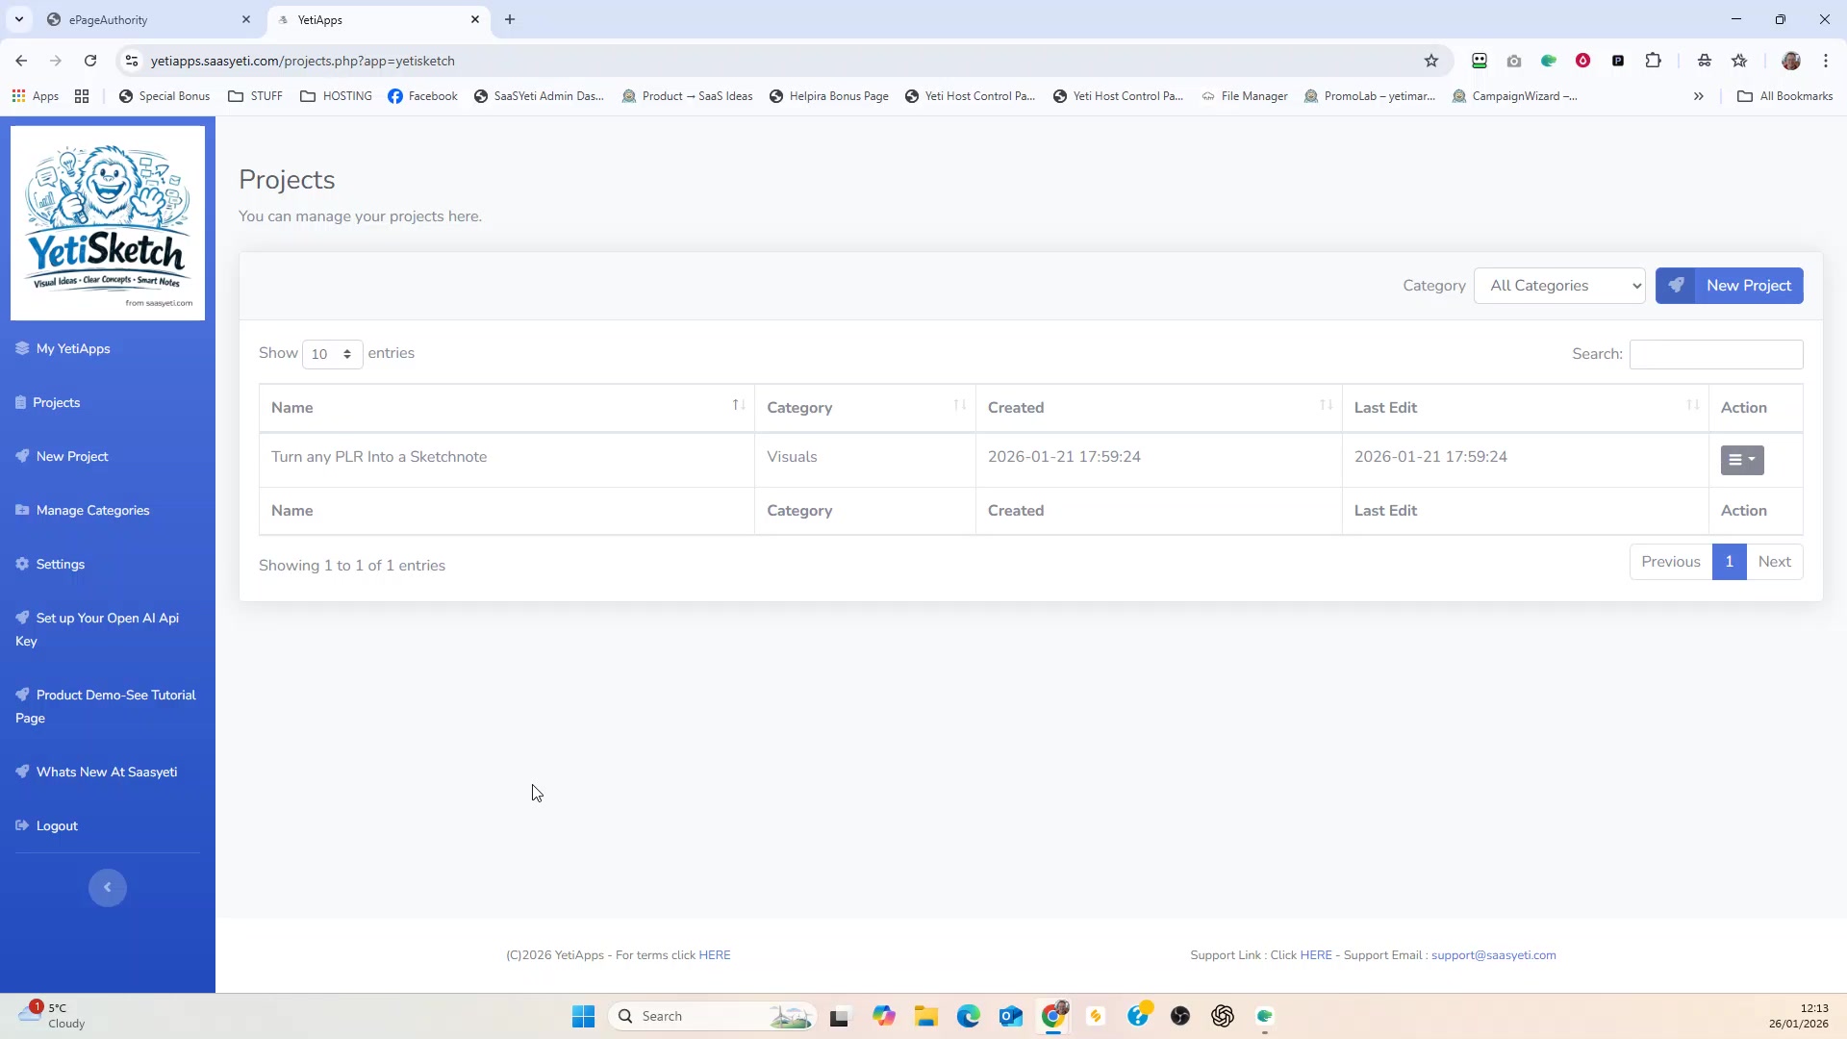Sort table by Last Edit column arrows
Screen dimensions: 1847x1039
[x=1693, y=405]
